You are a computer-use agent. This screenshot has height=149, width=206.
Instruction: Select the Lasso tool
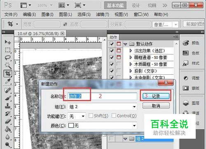(8, 57)
